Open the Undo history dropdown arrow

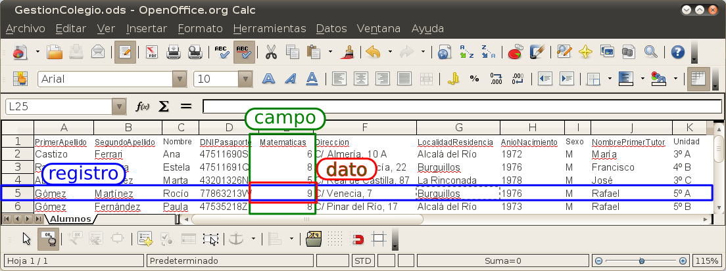click(390, 52)
